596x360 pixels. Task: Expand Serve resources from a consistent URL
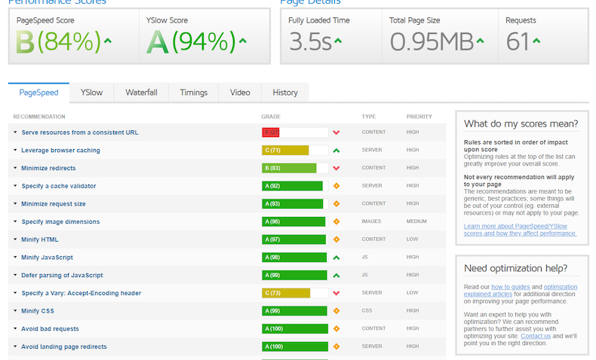[79, 133]
